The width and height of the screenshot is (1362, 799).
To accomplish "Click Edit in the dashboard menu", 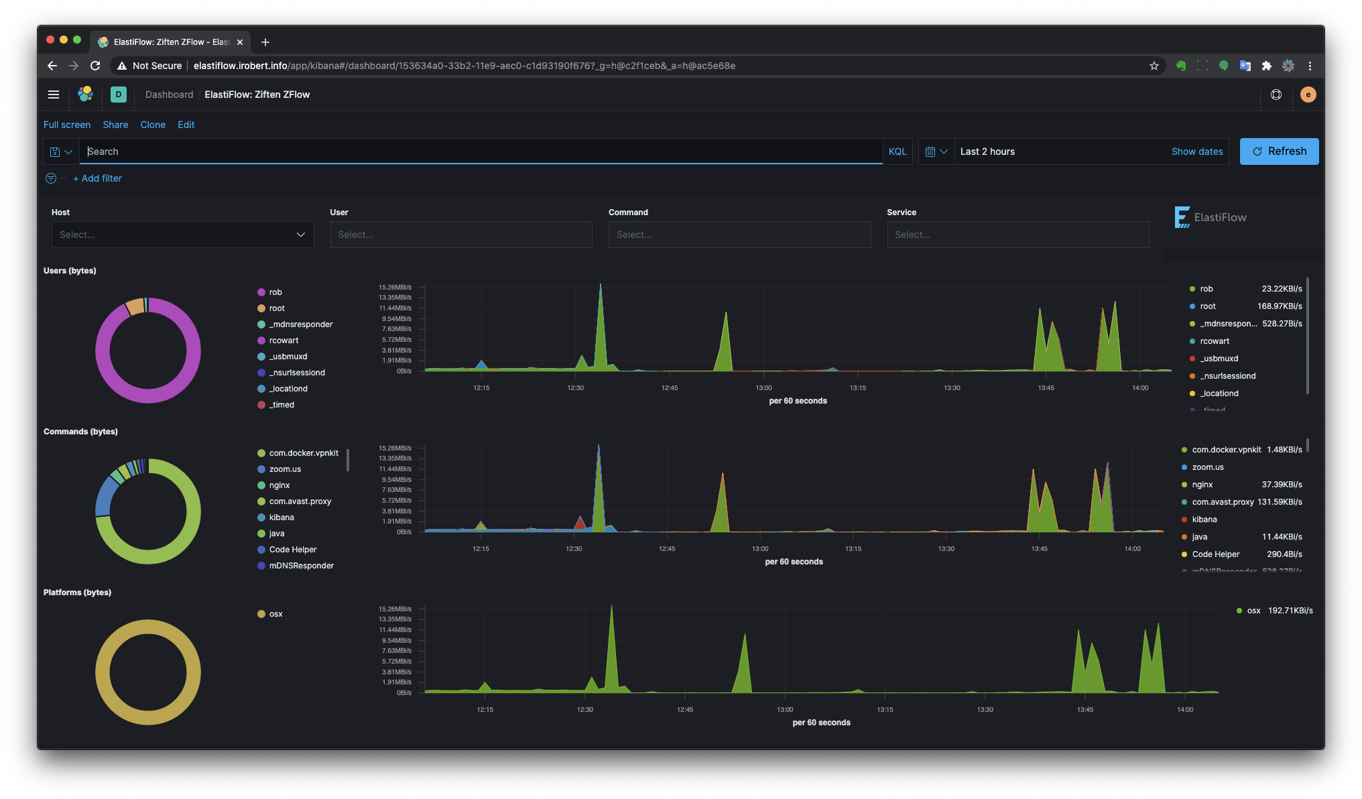I will click(x=186, y=125).
